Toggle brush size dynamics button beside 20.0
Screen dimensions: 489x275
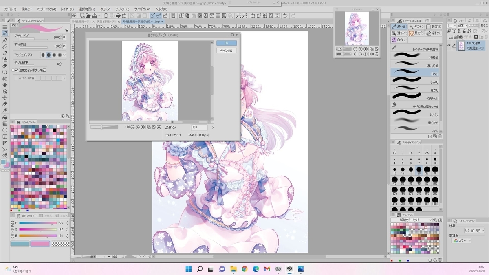coord(64,37)
